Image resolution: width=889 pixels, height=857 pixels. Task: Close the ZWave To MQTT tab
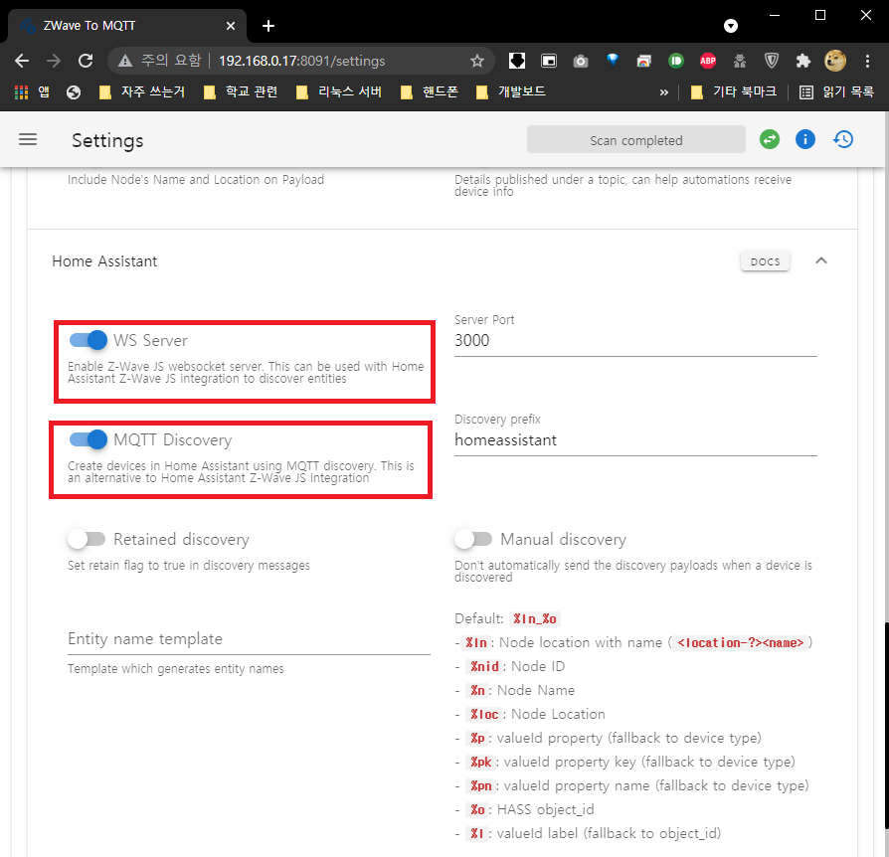click(x=230, y=26)
